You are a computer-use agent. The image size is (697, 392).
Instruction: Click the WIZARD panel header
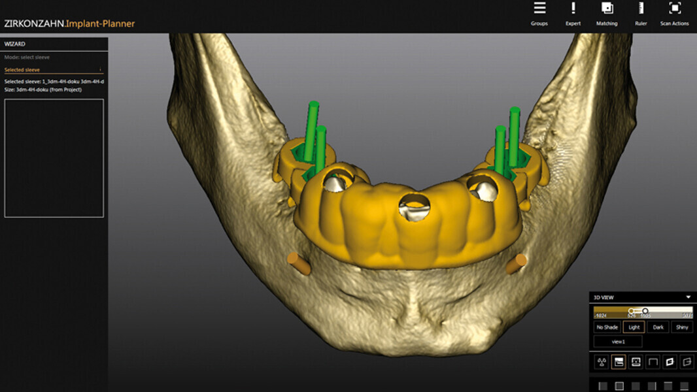(x=54, y=44)
